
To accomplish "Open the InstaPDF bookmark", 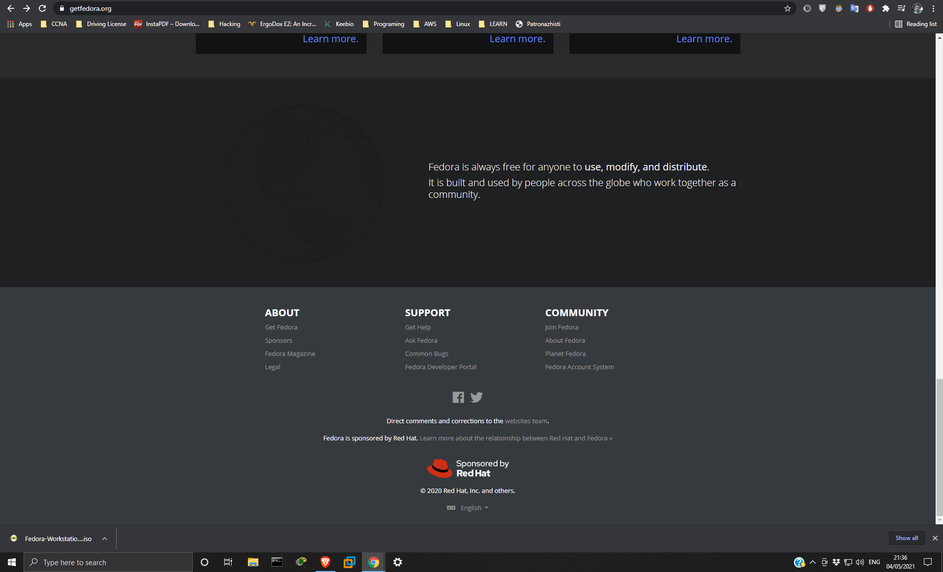I will coord(167,24).
